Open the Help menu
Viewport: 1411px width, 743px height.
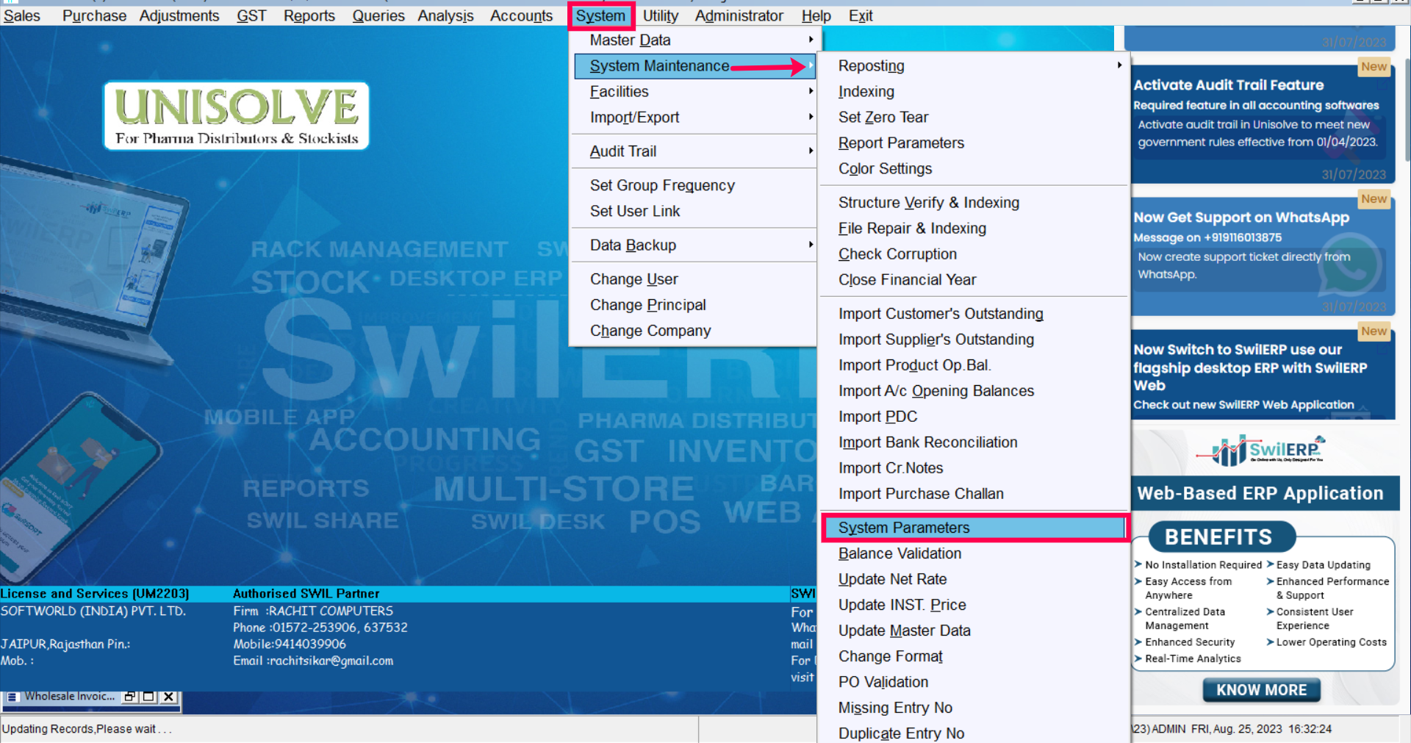click(816, 15)
